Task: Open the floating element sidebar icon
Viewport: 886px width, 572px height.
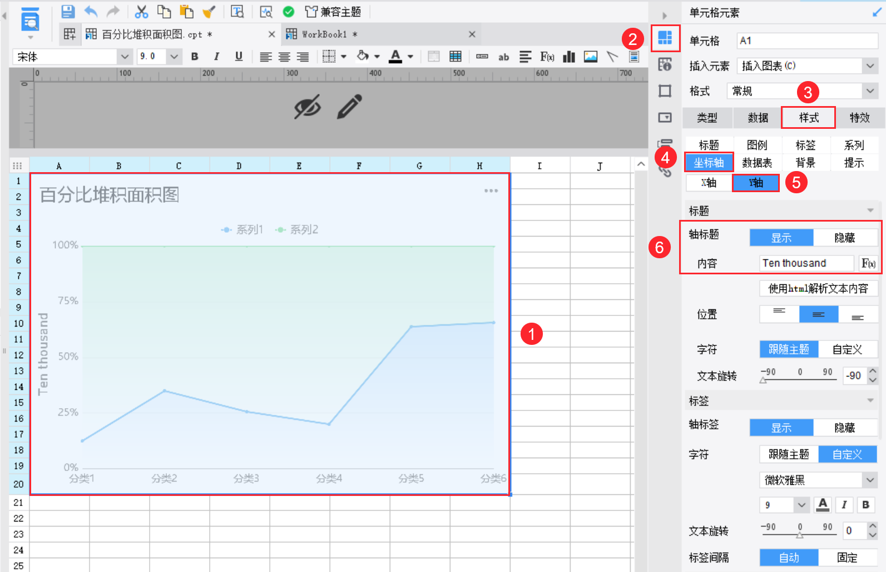Action: pos(665,91)
